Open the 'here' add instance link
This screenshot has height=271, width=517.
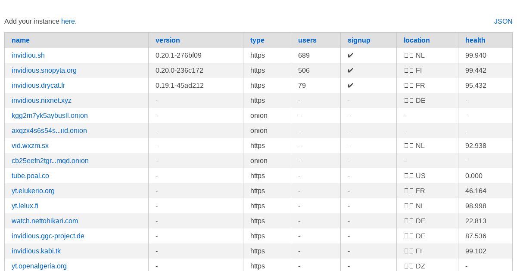pyautogui.click(x=68, y=21)
